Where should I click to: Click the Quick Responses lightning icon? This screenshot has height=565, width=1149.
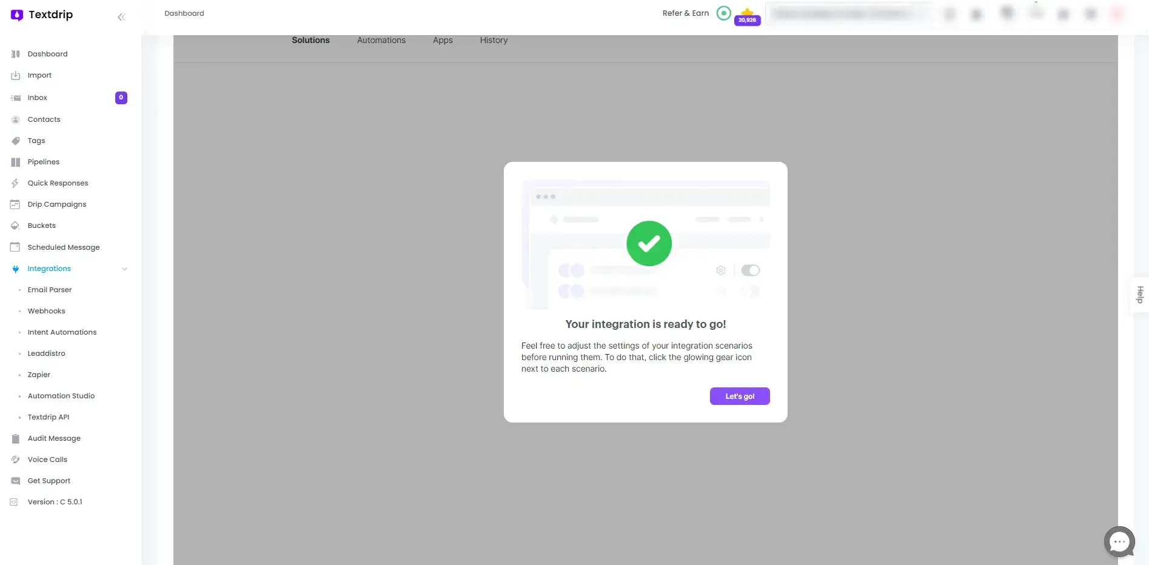[16, 183]
